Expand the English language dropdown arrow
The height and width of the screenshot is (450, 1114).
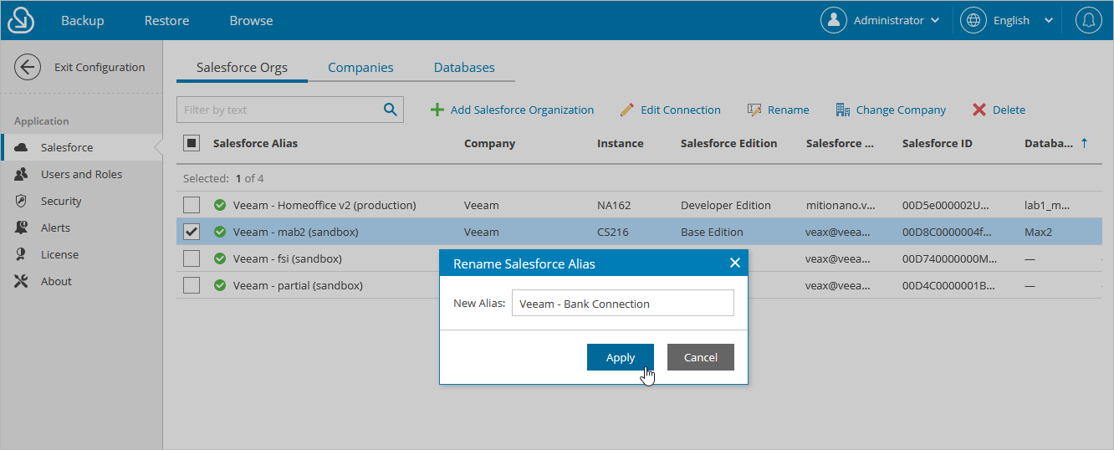[1049, 21]
